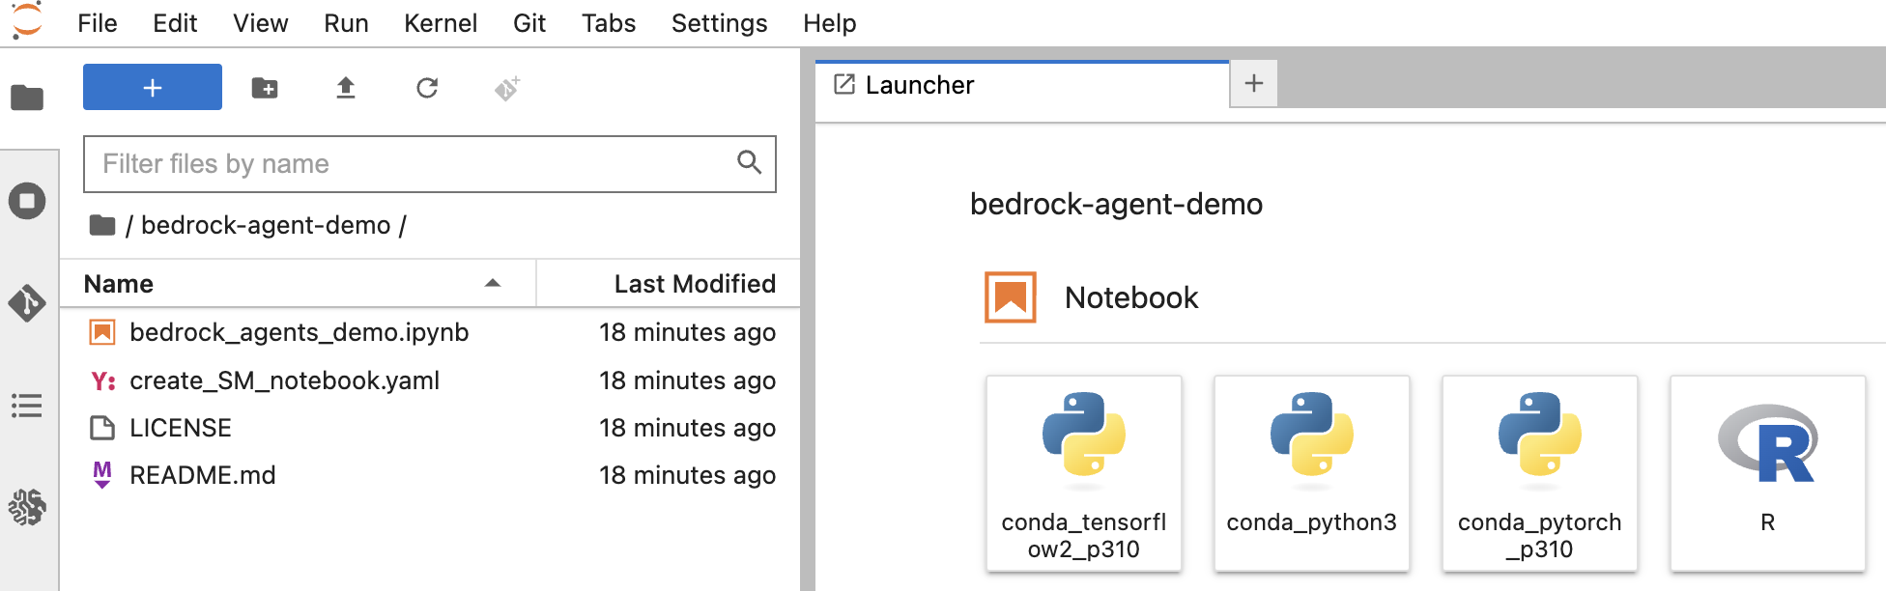The width and height of the screenshot is (1886, 591).
Task: Open the SageMaker resources sidebar icon
Action: (x=27, y=506)
